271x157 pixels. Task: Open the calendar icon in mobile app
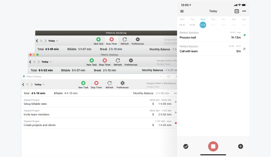coord(237,11)
